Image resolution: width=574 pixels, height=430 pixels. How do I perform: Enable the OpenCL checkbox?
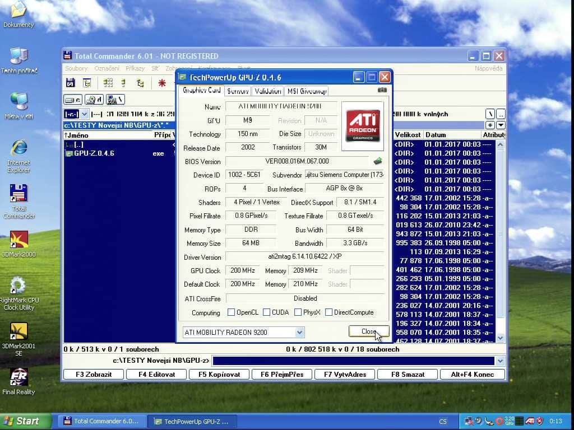231,312
